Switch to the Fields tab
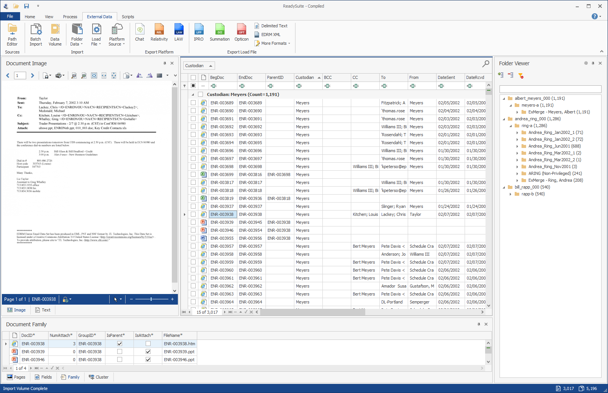Image resolution: width=608 pixels, height=393 pixels. (x=43, y=377)
